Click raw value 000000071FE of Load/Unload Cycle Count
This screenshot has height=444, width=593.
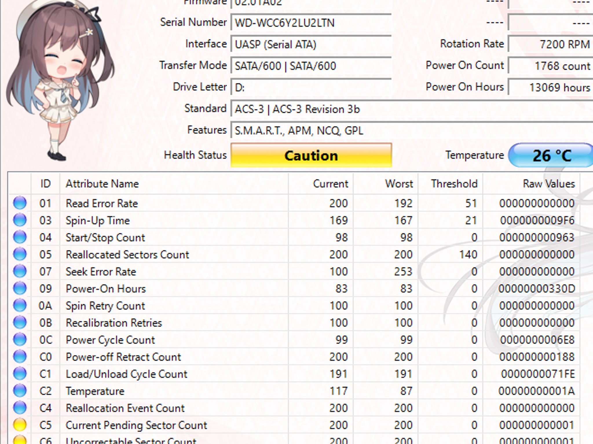[x=538, y=374]
